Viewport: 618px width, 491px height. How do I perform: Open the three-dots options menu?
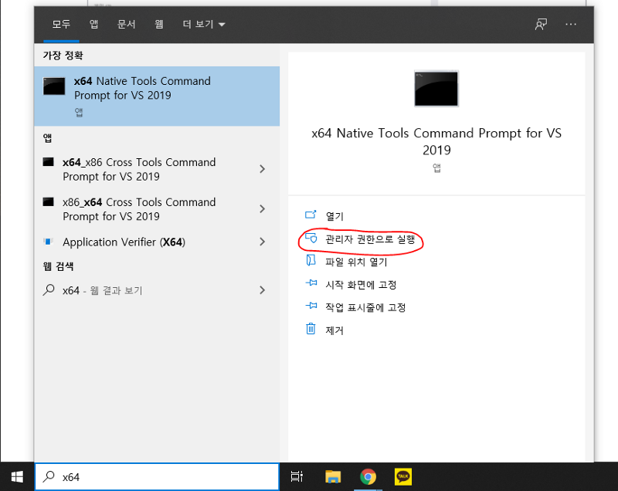[571, 25]
